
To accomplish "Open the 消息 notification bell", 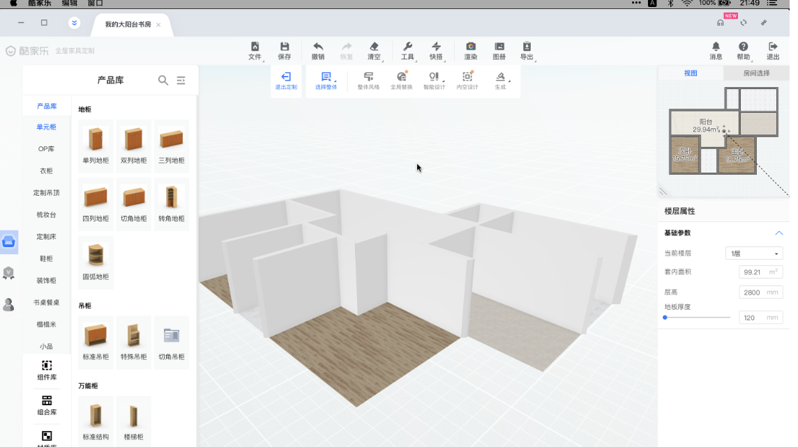I will (716, 47).
